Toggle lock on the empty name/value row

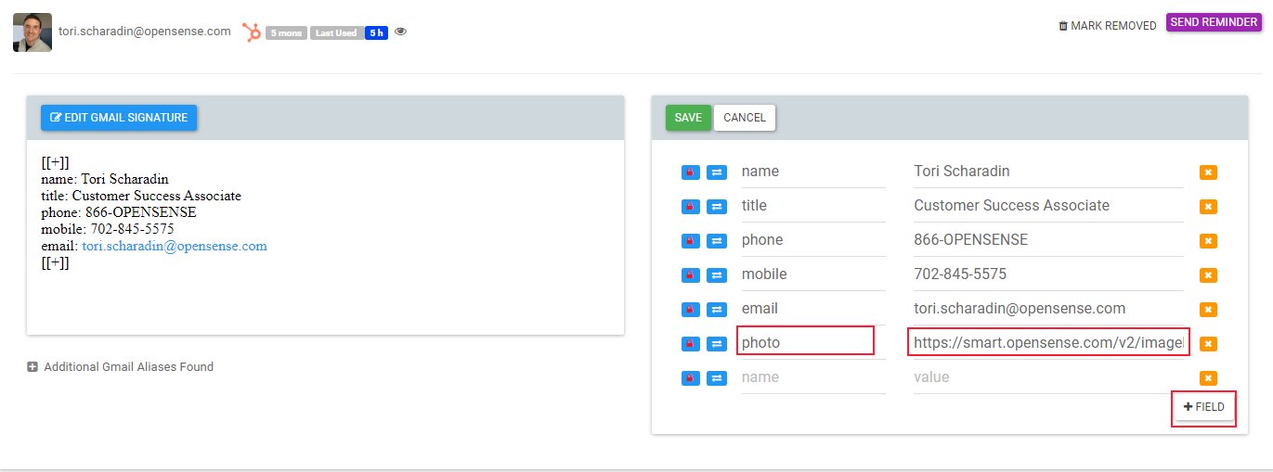click(x=690, y=378)
